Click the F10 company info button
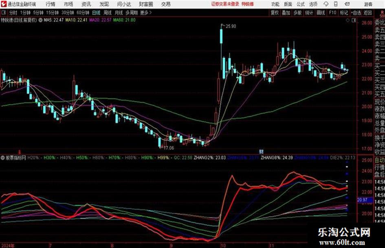 coord(332,13)
